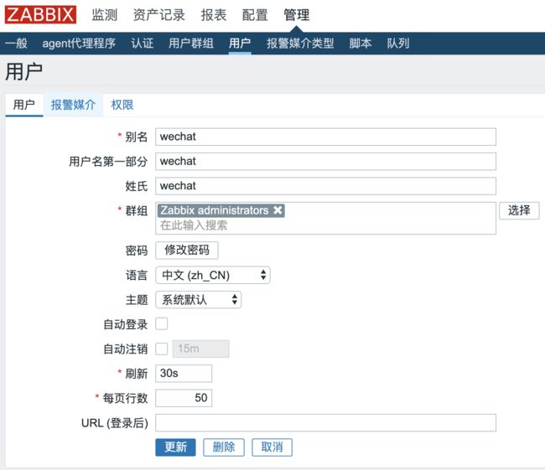545x470 pixels.
Task: Click the ZABBIX logo
Action: [x=40, y=15]
